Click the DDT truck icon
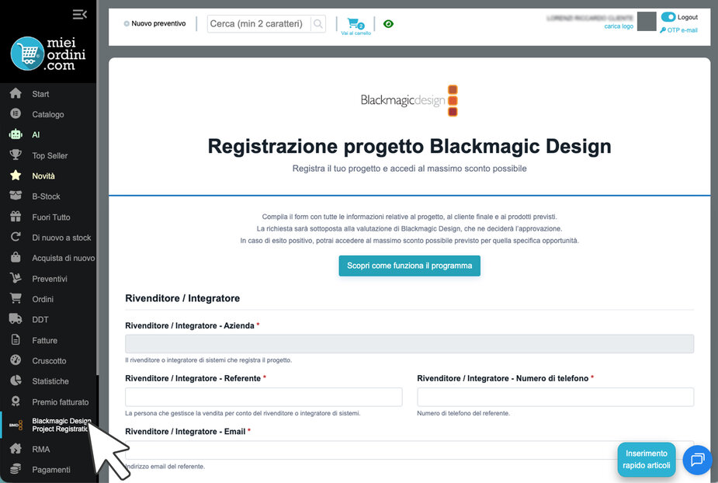The image size is (718, 483). pyautogui.click(x=16, y=319)
